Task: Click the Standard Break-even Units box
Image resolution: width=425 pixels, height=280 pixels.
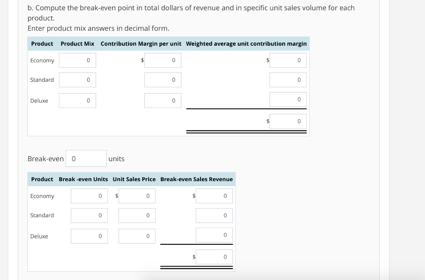Action: tap(89, 215)
